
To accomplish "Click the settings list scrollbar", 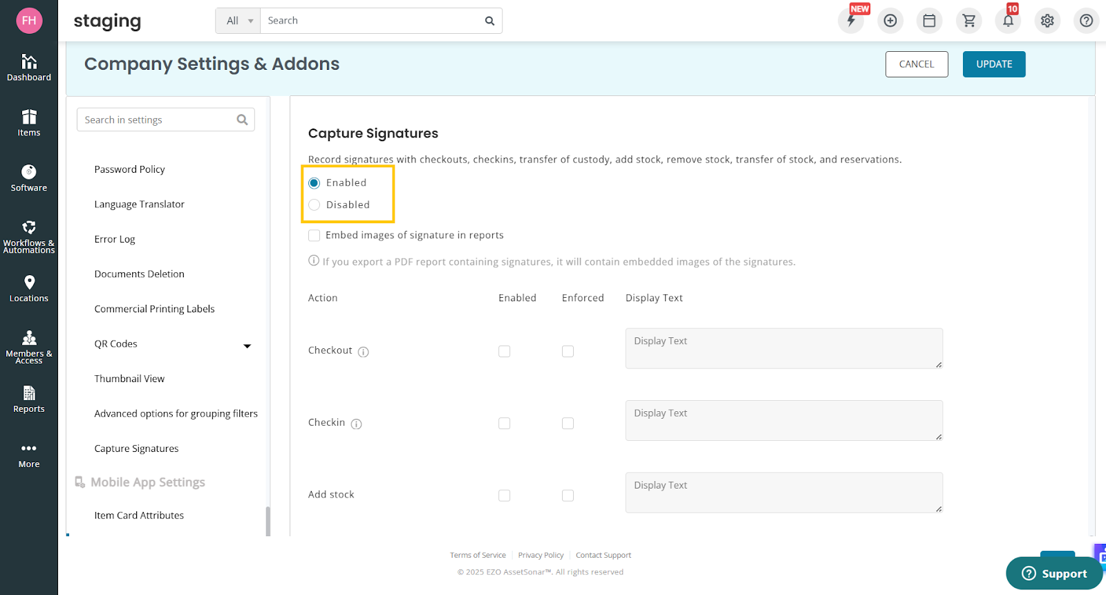I will tap(268, 522).
